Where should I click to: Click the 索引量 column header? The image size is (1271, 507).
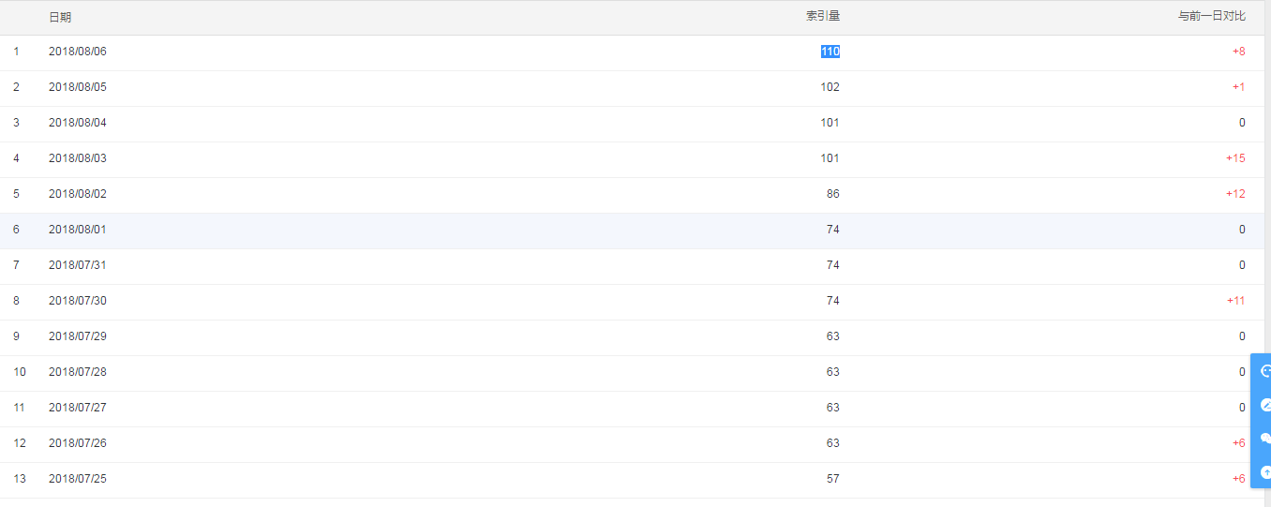click(x=822, y=17)
